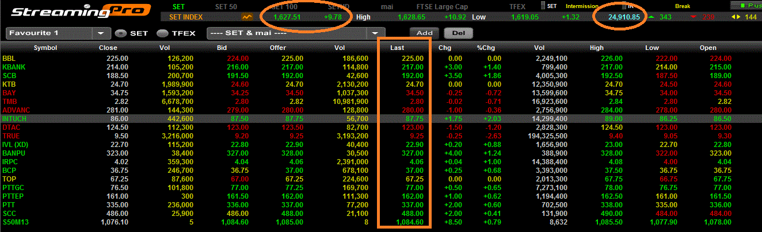Select the TOP symbol row
This screenshot has height=232, width=762.
381,179
